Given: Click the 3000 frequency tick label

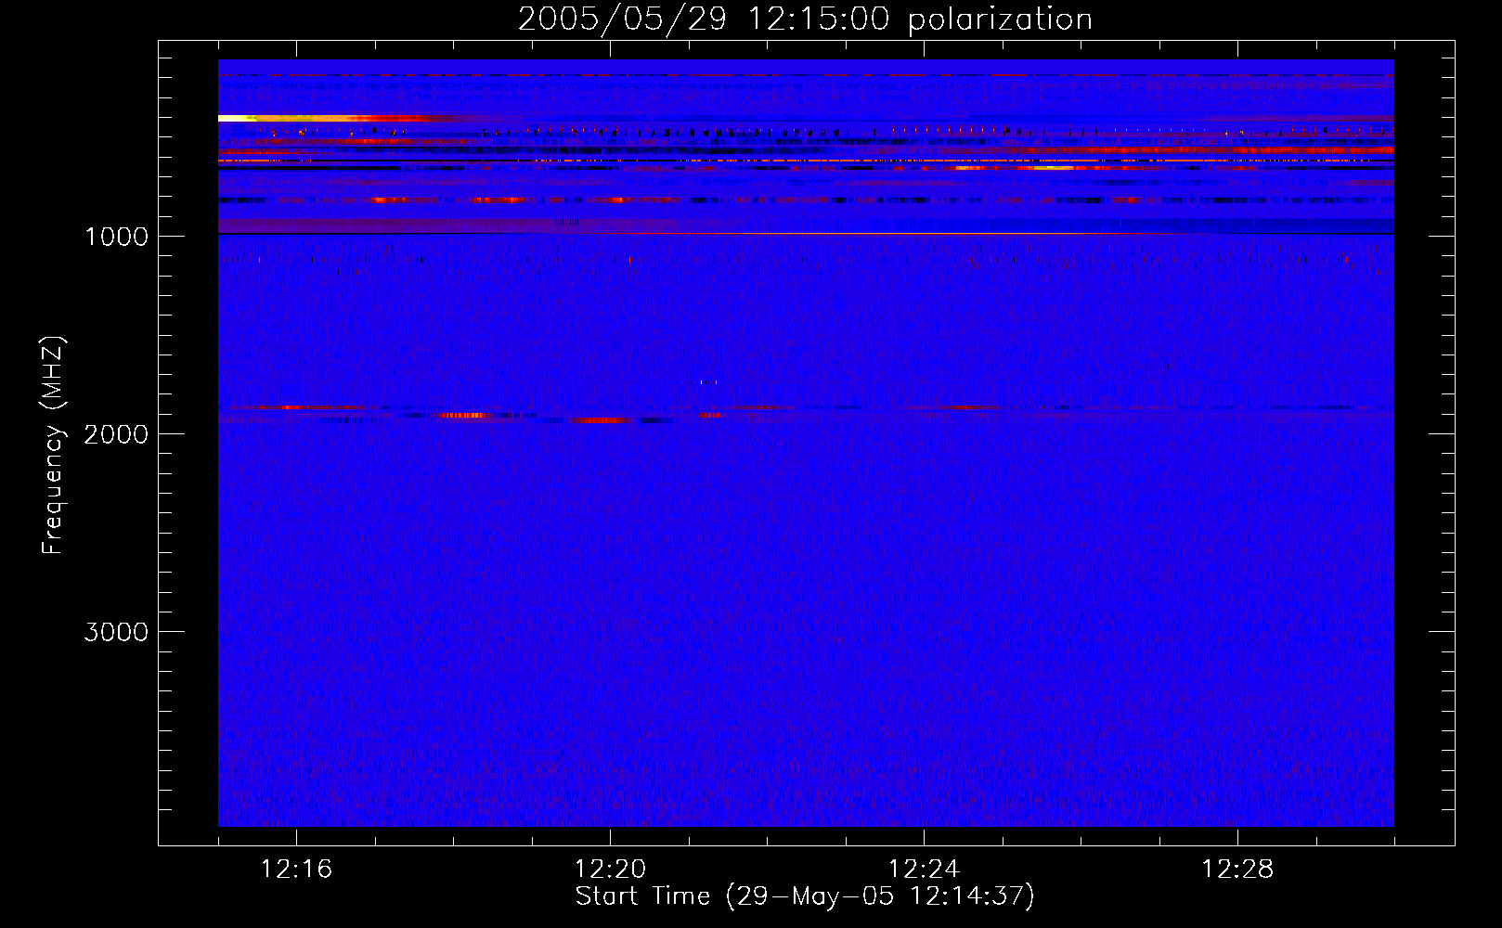Looking at the screenshot, I should click(x=116, y=632).
